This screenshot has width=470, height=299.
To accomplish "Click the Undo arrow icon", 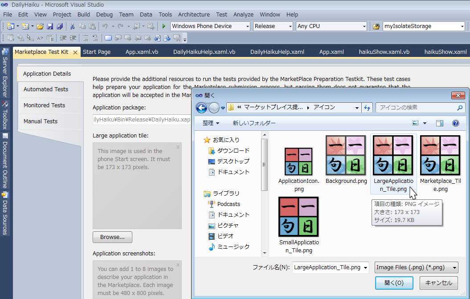I will pos(105,26).
